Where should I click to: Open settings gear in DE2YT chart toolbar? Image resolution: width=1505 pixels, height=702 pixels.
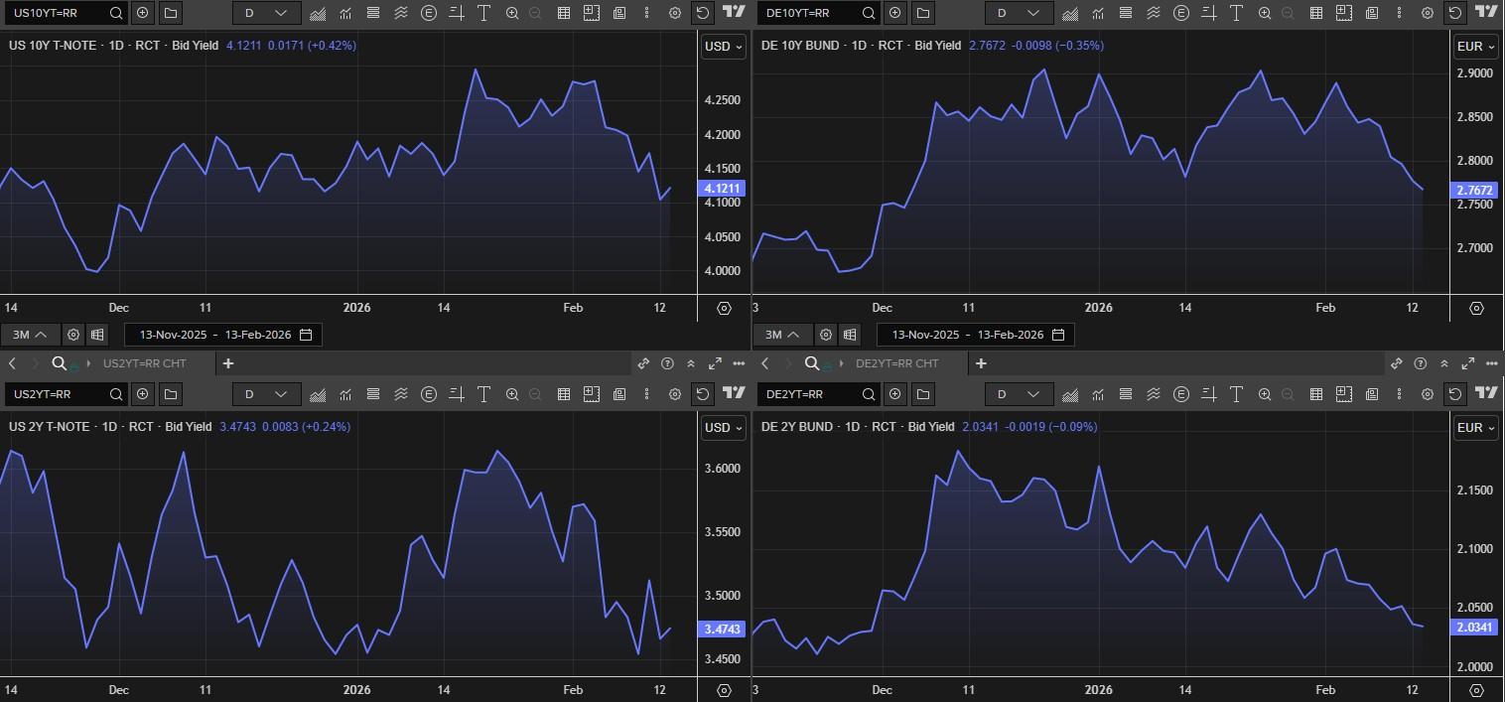tap(1428, 394)
